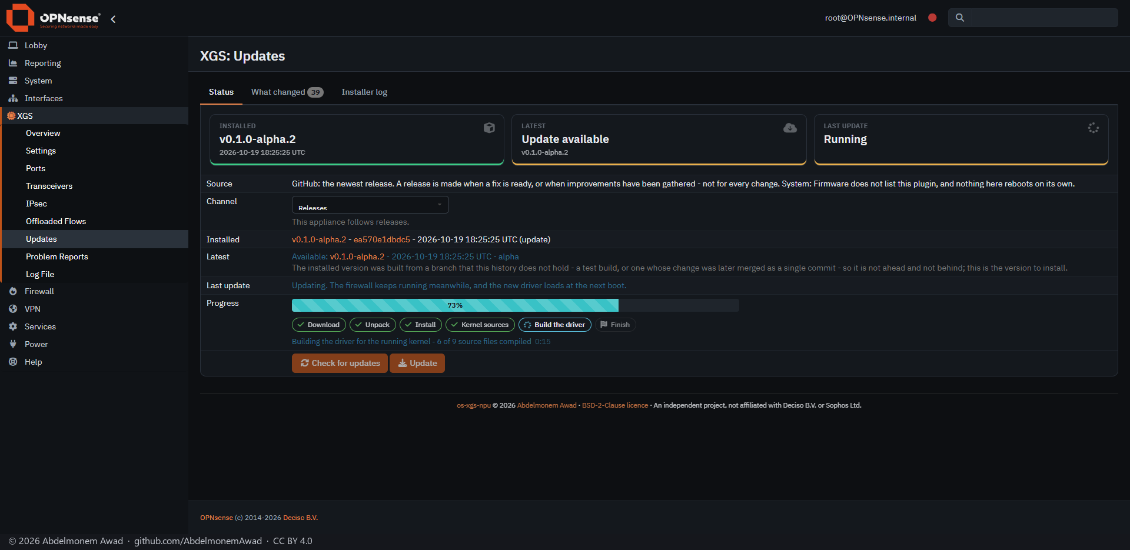Click the Services gear icon
1130x550 pixels.
(x=13, y=326)
